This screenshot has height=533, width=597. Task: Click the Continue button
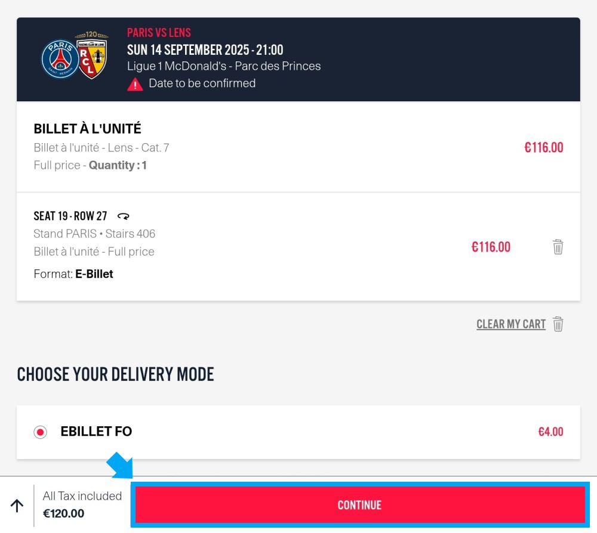click(x=360, y=505)
